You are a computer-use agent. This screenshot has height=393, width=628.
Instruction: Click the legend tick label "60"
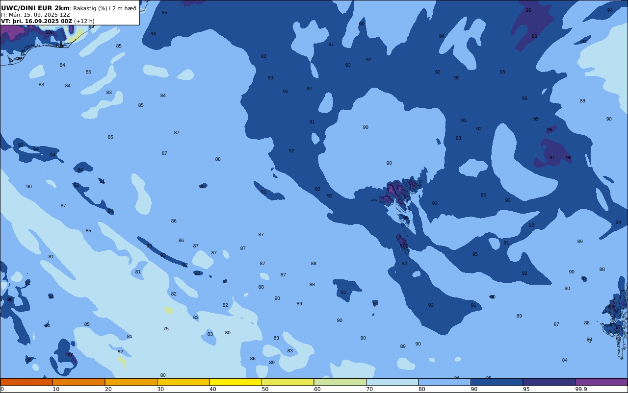(317, 389)
